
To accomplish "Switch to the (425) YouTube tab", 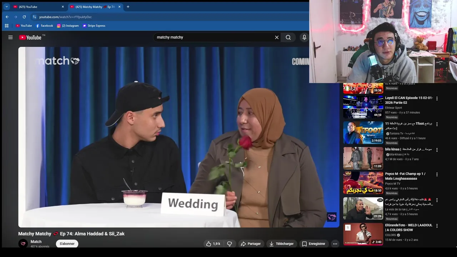I will (x=39, y=7).
